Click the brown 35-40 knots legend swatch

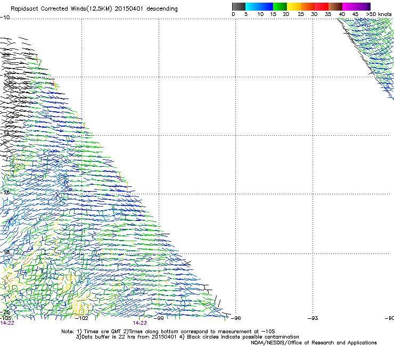click(x=335, y=6)
